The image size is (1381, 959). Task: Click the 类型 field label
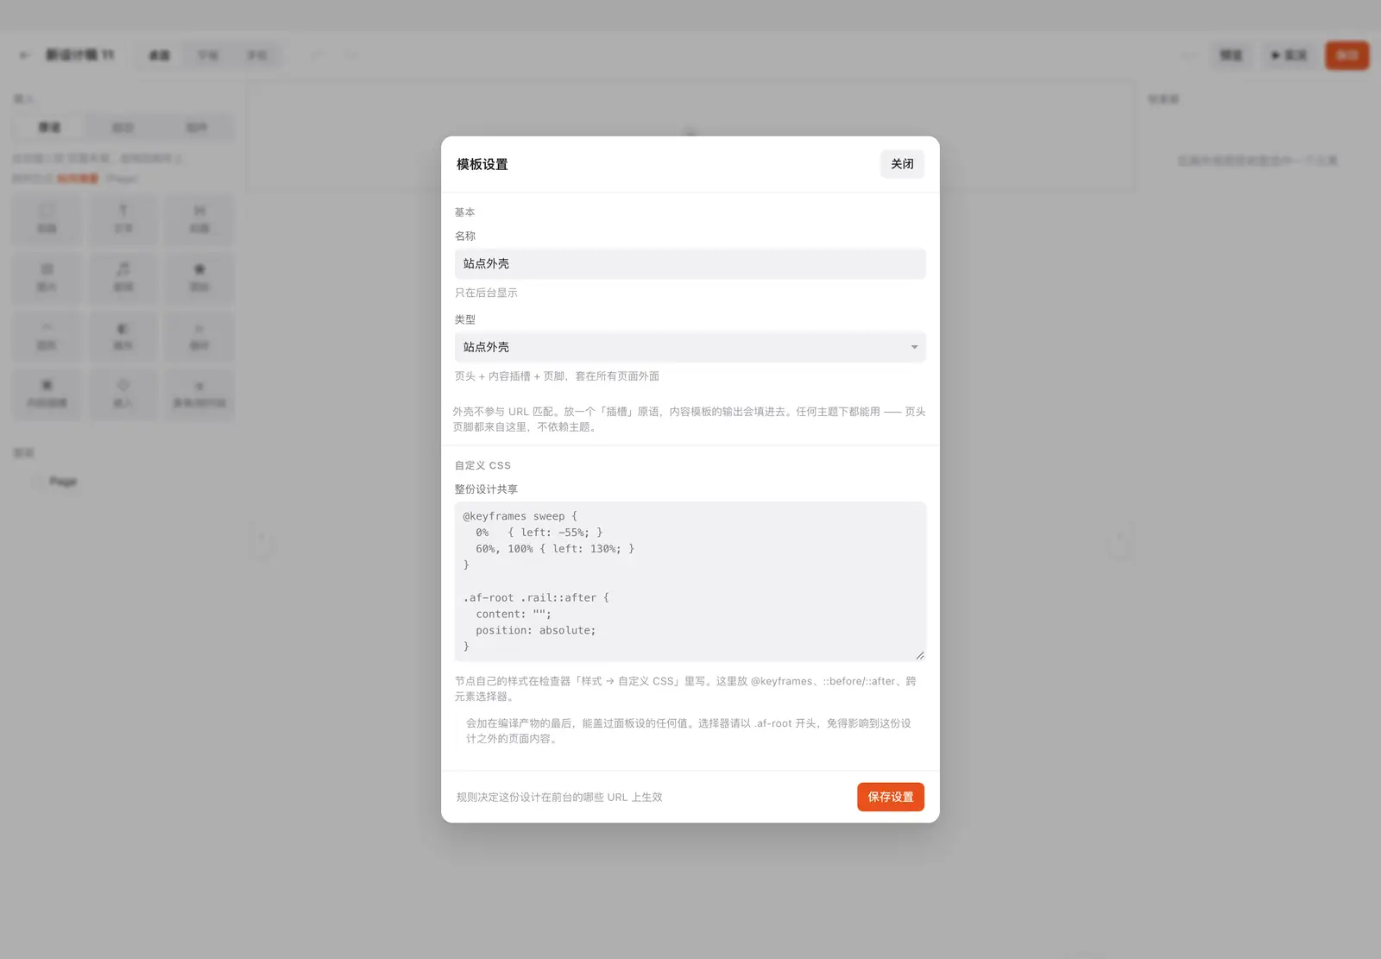(x=465, y=319)
